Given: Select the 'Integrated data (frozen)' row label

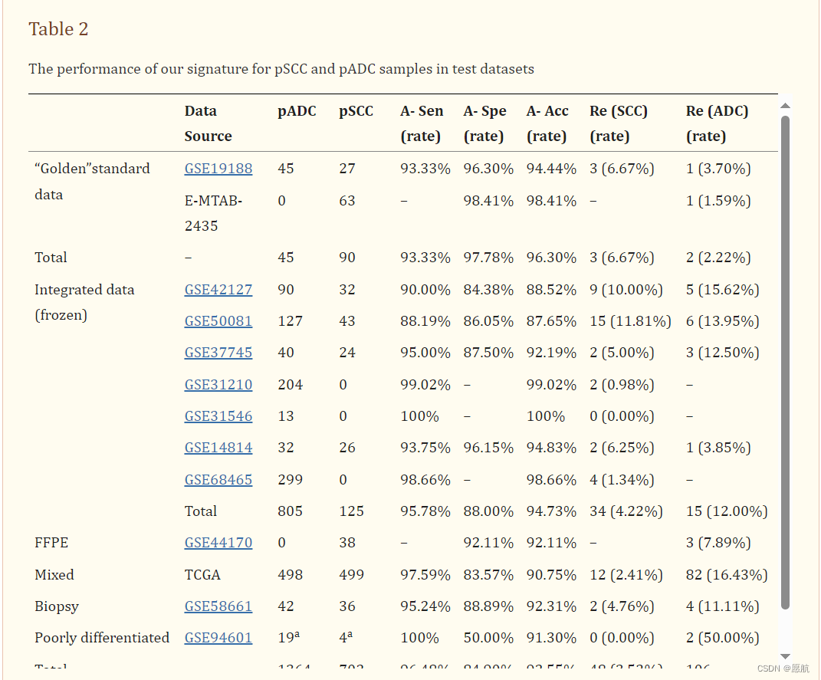Looking at the screenshot, I should 84,302.
